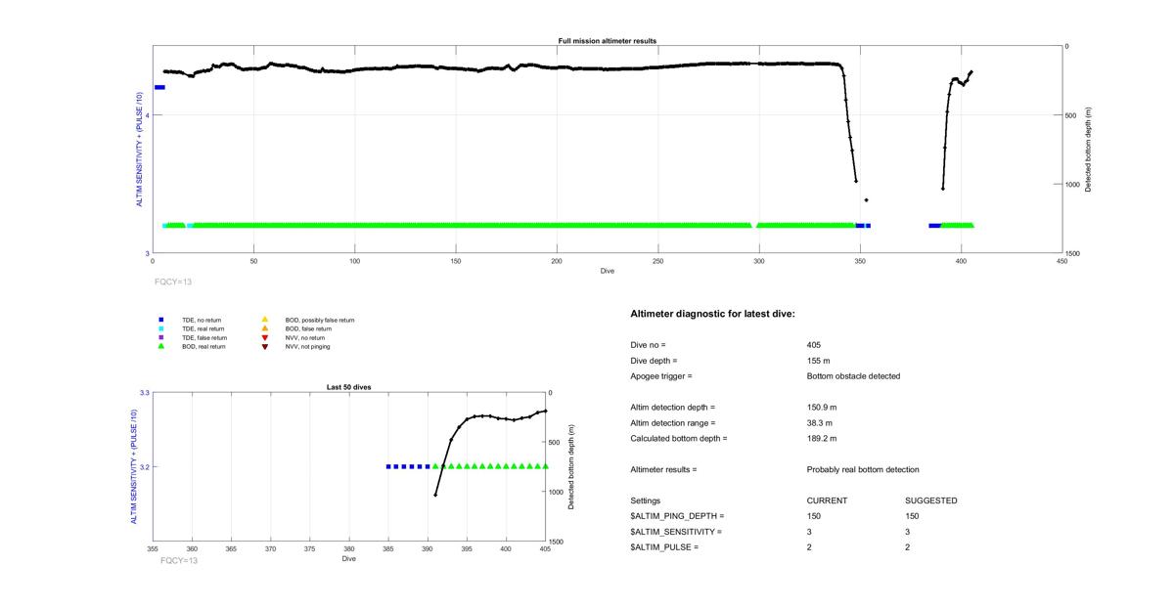Click the current $ALTIM_PULSE value 2
This screenshot has width=1174, height=608.
click(810, 547)
